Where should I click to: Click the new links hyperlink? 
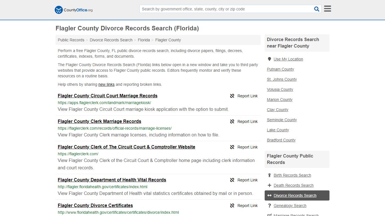click(106, 84)
